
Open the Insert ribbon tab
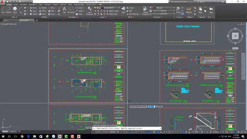(x=15, y=5)
